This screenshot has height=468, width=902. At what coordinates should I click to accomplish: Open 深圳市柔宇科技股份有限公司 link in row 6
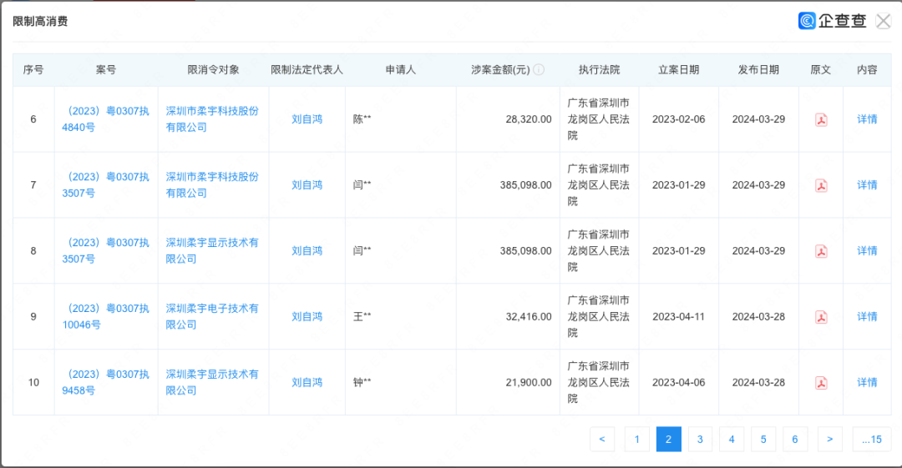(x=212, y=118)
